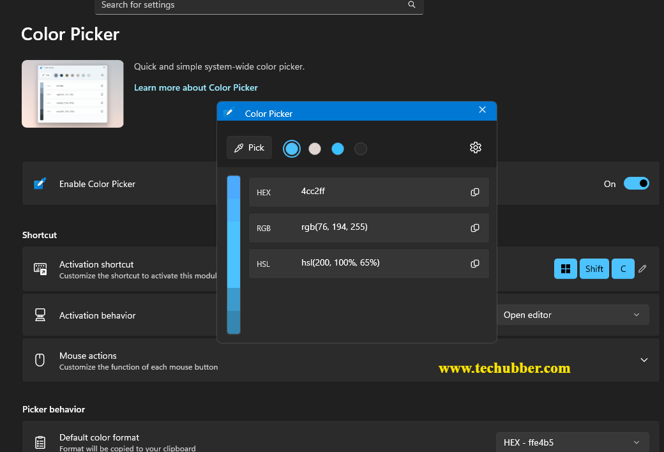Copy the HSL value to clipboard
Screen dimensions: 664x452
(x=475, y=264)
